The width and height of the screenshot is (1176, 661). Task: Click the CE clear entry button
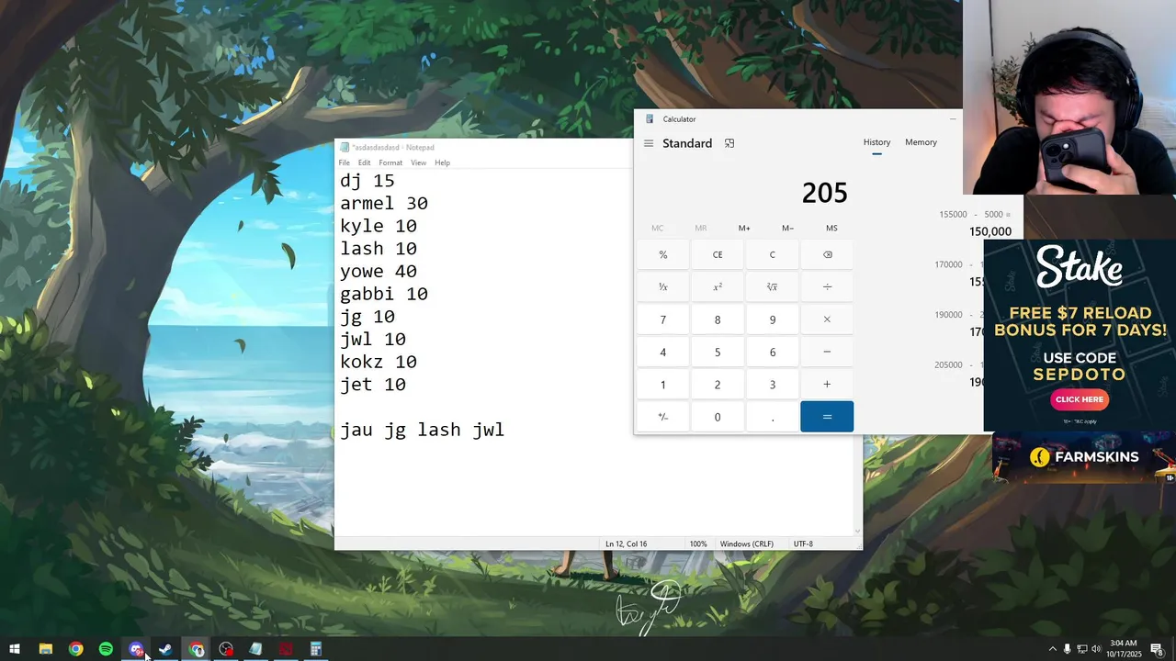[718, 254]
